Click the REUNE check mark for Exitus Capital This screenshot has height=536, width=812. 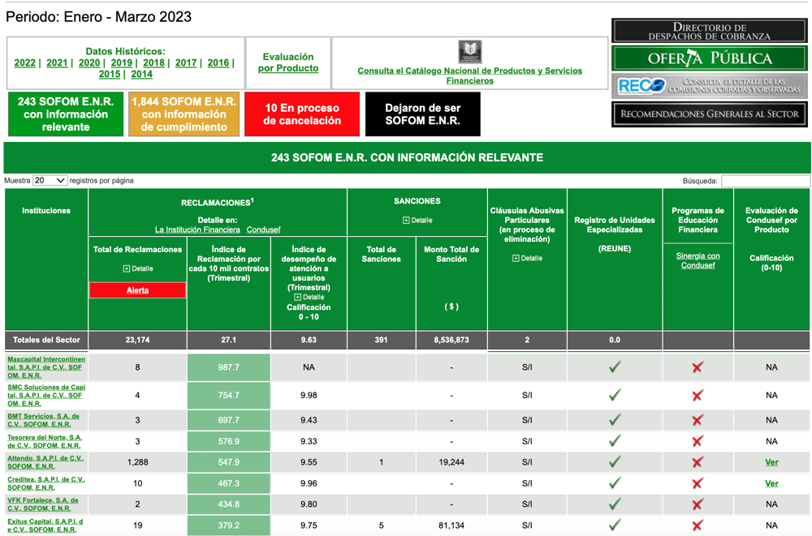tap(615, 525)
